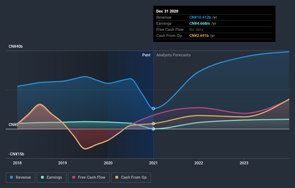Click the CN¥2.691b cash from op value
Screen dimensions: 295x188
(199, 36)
